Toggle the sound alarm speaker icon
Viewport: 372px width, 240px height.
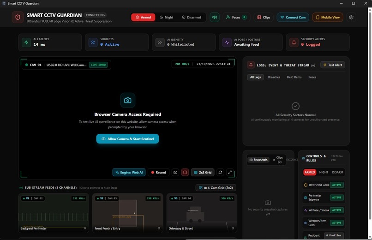tap(215, 18)
